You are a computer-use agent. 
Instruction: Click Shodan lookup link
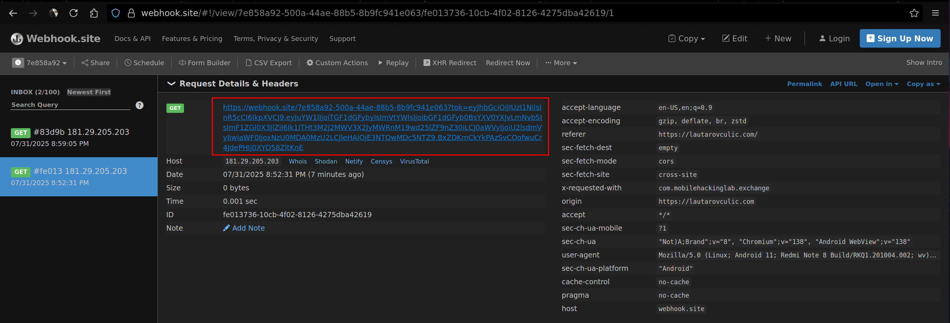tap(326, 161)
